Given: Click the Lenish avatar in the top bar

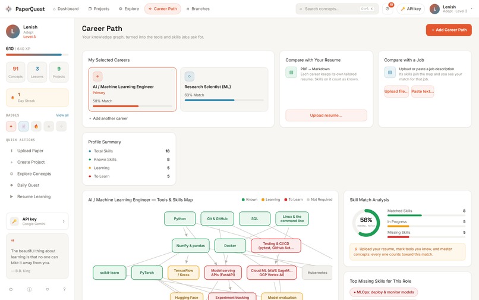Looking at the screenshot, I should 434,9.
